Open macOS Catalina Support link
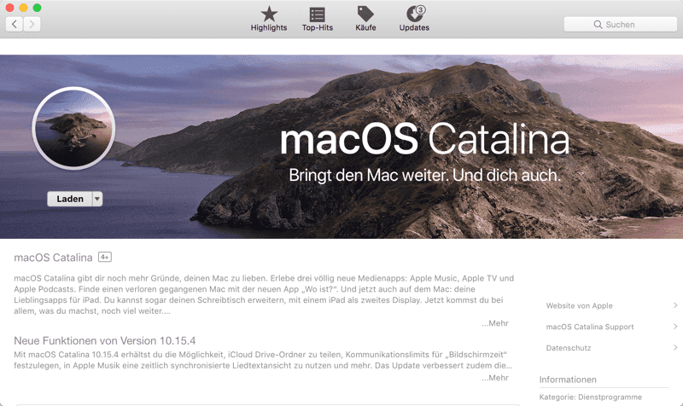Image resolution: width=683 pixels, height=406 pixels. [x=590, y=327]
